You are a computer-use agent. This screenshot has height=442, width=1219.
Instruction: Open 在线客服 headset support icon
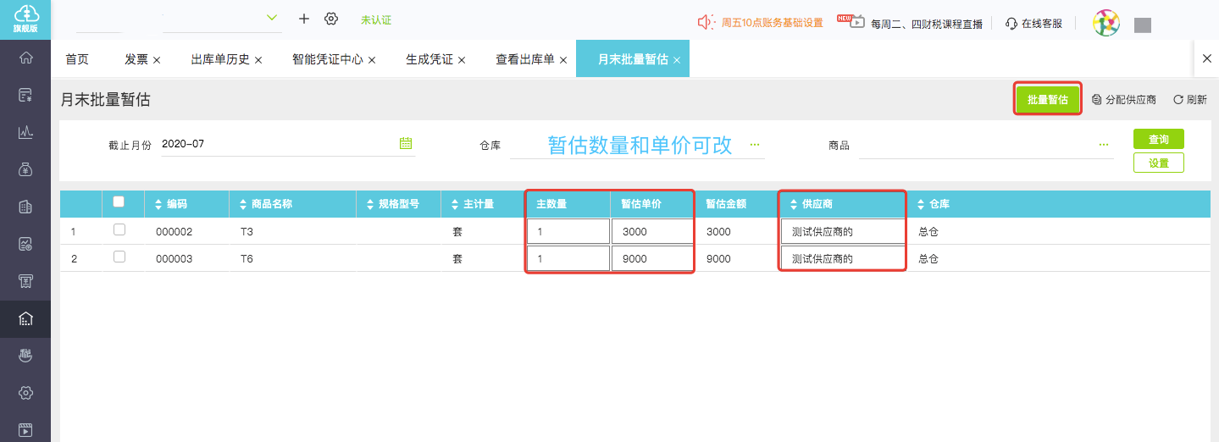click(x=1011, y=24)
